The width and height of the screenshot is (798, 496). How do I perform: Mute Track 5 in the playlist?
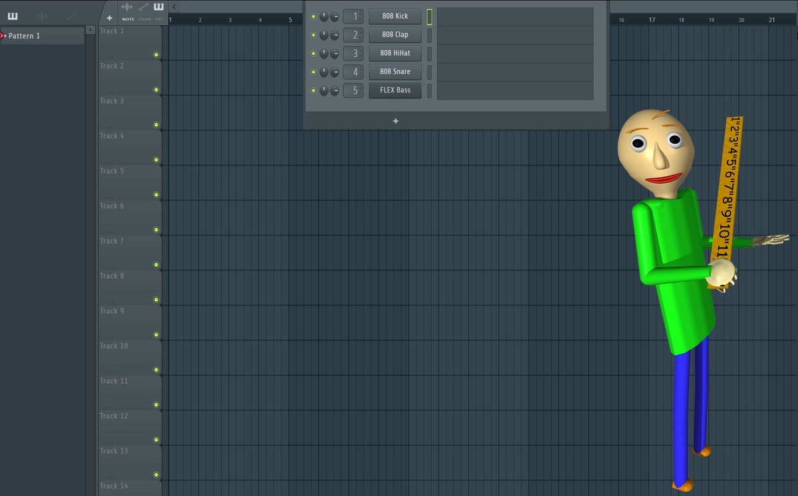coord(156,195)
